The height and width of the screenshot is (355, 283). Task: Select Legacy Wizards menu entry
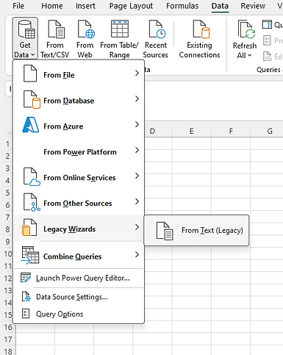(79, 228)
